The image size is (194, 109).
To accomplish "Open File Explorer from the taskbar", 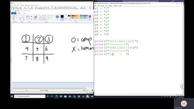I will 61,96.
